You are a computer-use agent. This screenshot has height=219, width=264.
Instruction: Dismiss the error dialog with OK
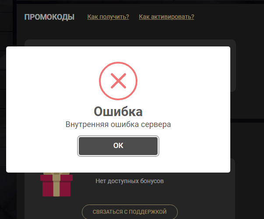point(118,146)
